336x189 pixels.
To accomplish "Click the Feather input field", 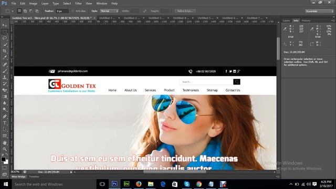I will pos(62,11).
